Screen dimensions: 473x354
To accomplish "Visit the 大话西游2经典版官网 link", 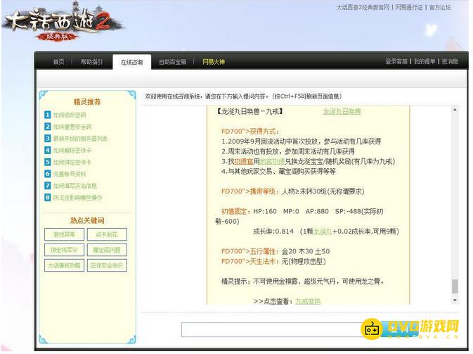I will (x=363, y=7).
